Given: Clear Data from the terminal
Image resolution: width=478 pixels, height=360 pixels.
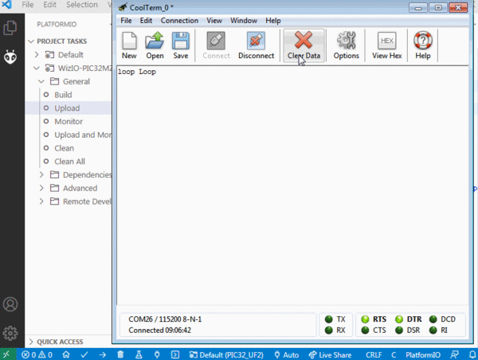Looking at the screenshot, I should click(304, 45).
